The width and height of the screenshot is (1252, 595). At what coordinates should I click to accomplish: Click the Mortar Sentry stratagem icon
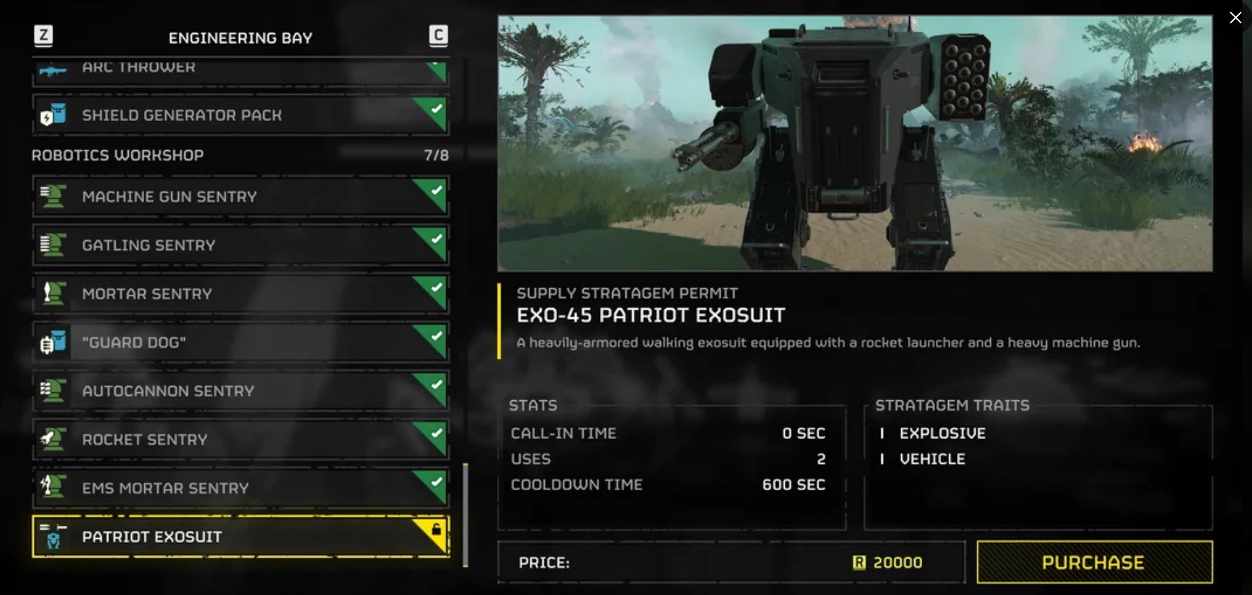pos(53,294)
